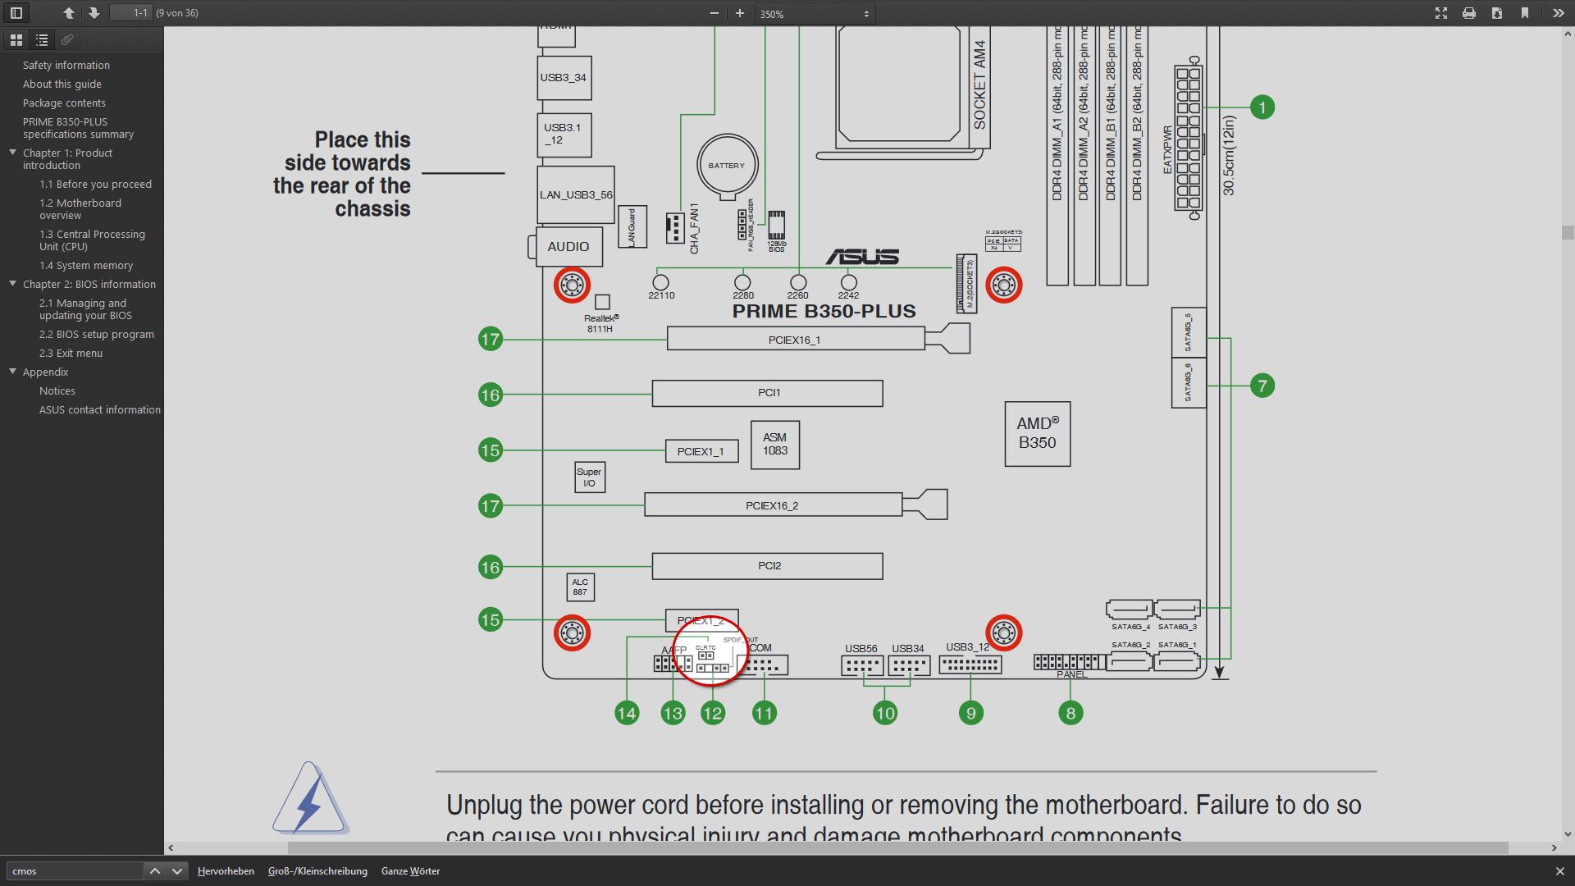This screenshot has width=1575, height=886.
Task: Click the find field containing cmos
Action: (x=75, y=871)
